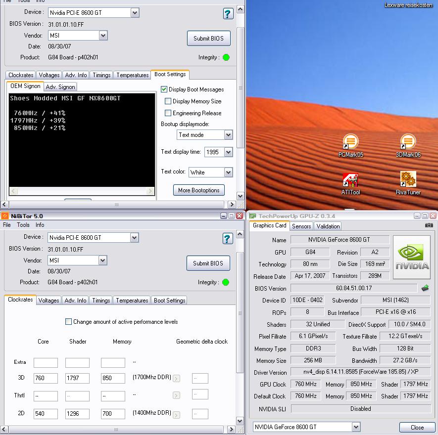Click GPU-Z screenshot camera icon
The width and height of the screenshot is (438, 435).
pos(429,225)
